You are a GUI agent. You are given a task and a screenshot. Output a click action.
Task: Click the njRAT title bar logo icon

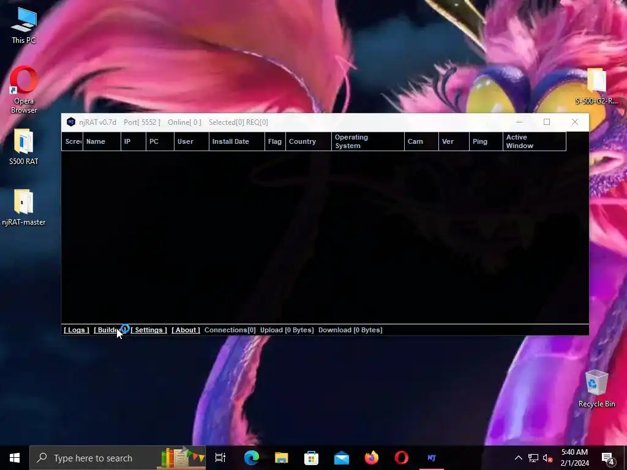tap(71, 122)
